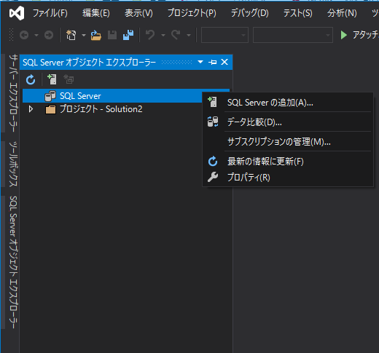Choose 最新の情報に更新(F) from context menu
This screenshot has height=353, width=379.
[x=288, y=162]
